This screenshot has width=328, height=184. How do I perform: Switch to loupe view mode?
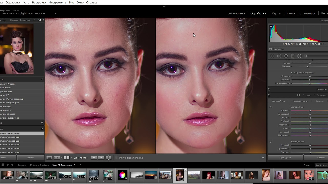[x=49, y=158]
